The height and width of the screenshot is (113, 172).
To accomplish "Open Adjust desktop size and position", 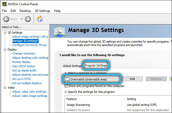I will click(30, 75).
